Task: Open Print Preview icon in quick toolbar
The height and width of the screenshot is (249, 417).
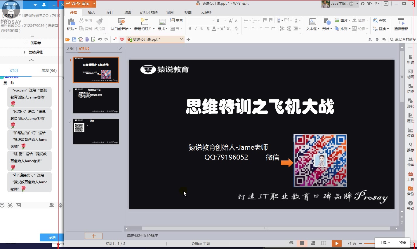Action: [93, 39]
